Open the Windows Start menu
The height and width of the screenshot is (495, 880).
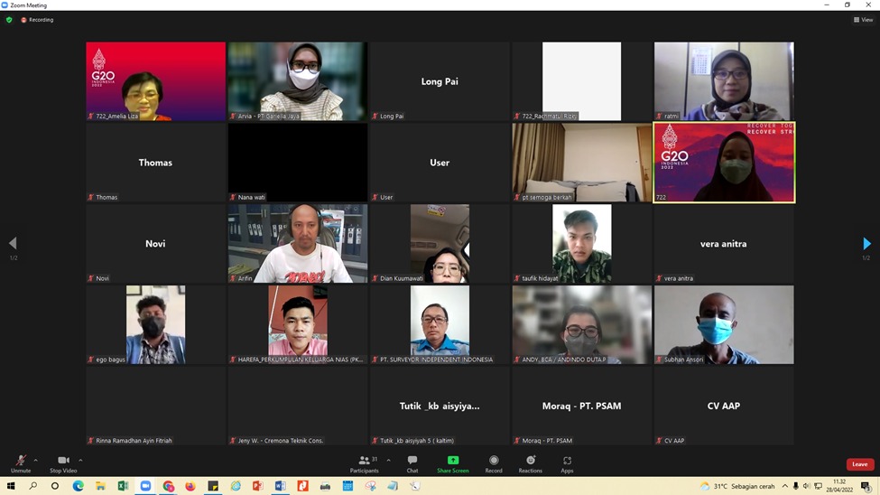[11, 486]
